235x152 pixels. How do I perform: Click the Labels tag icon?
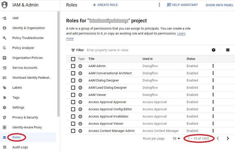pyautogui.click(x=5, y=88)
